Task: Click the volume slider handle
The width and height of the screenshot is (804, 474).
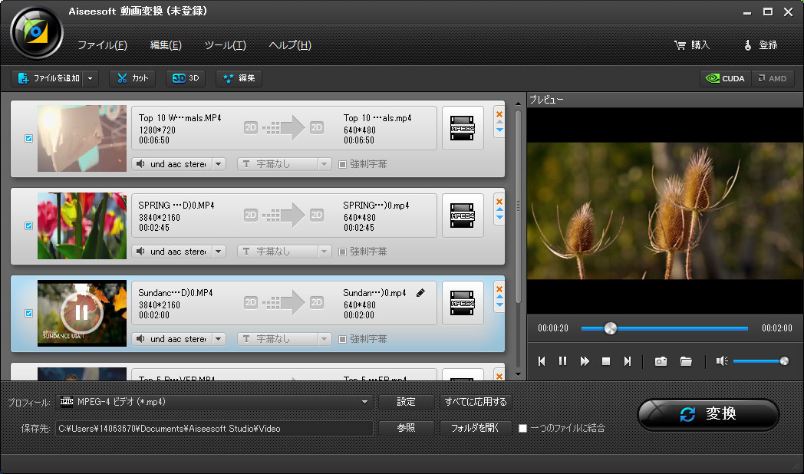Action: pyautogui.click(x=784, y=361)
